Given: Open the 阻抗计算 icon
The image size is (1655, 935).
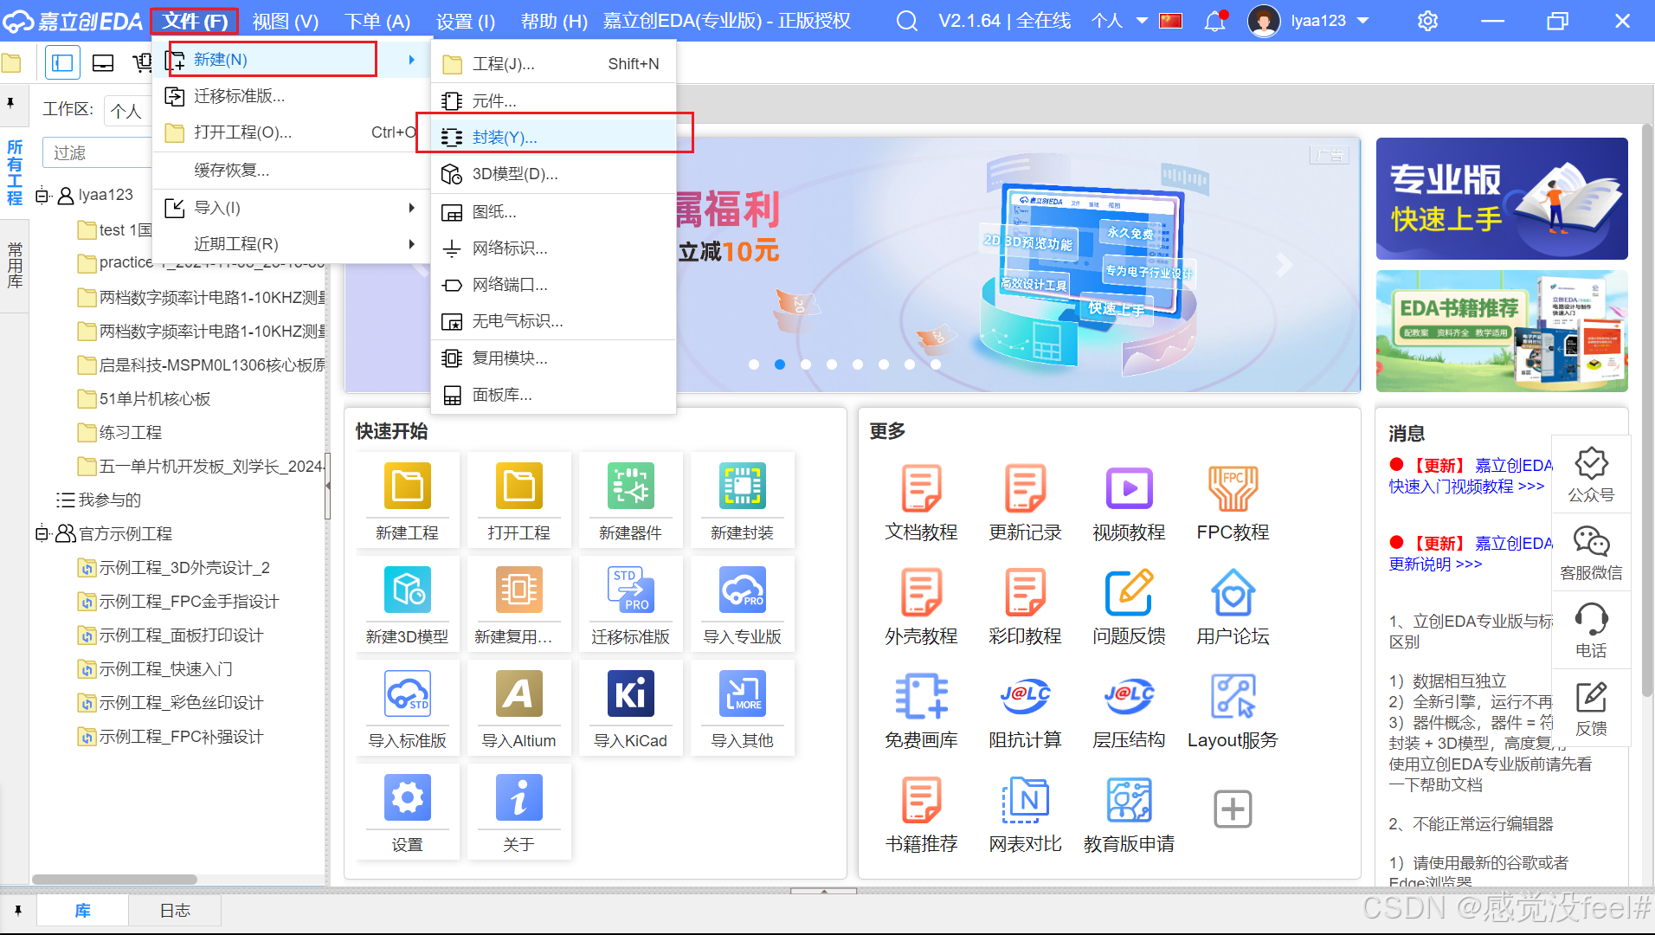Looking at the screenshot, I should click(x=1025, y=696).
